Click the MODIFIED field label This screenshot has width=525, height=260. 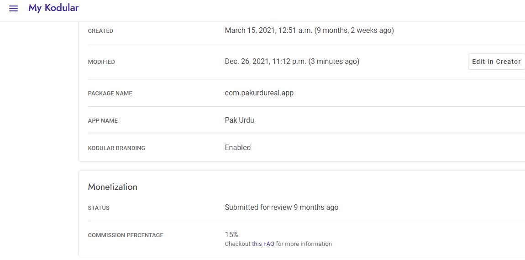pyautogui.click(x=101, y=62)
